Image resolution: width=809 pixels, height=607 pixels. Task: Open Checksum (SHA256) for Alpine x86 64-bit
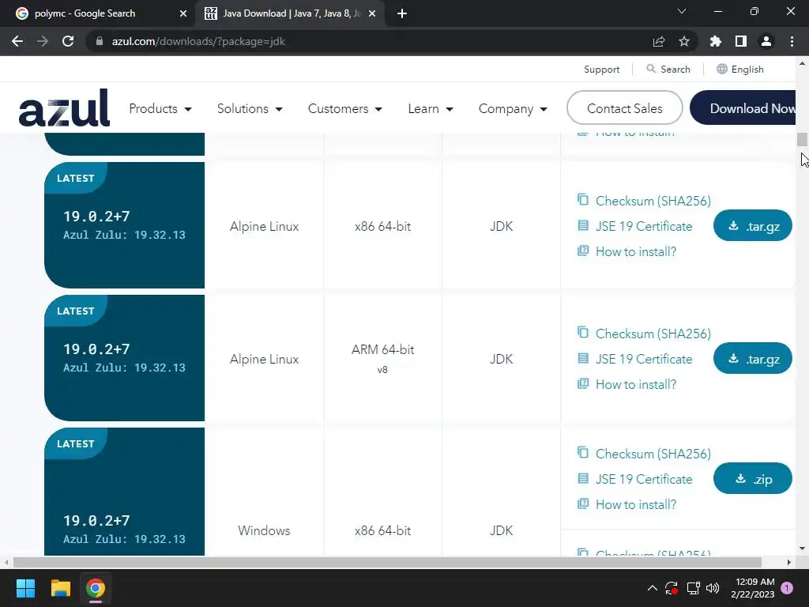(x=653, y=201)
